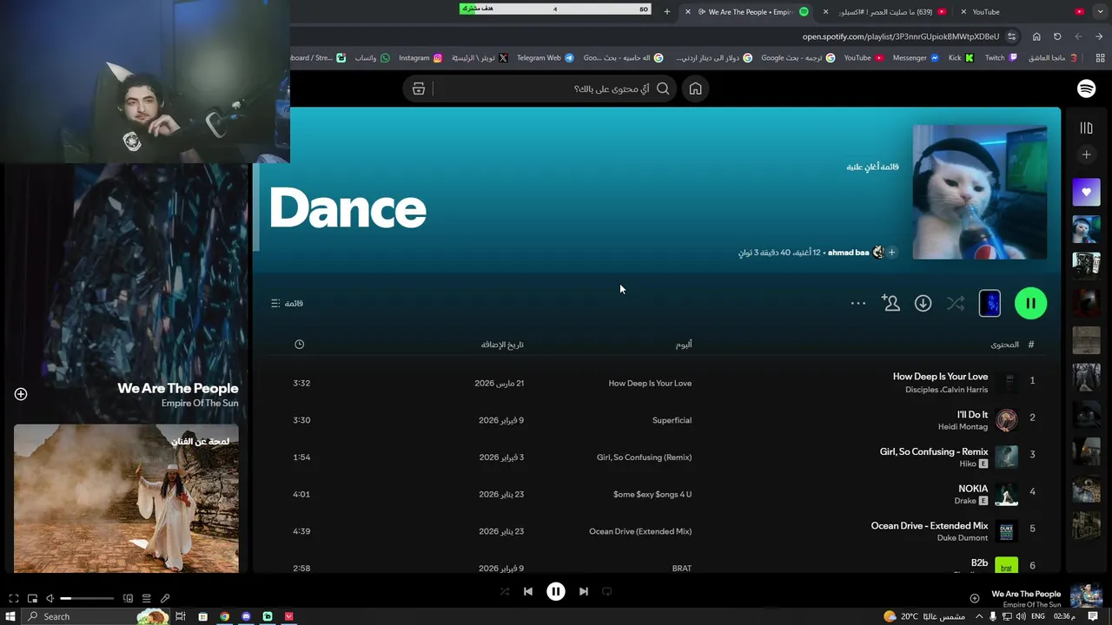Image resolution: width=1112 pixels, height=625 pixels.
Task: Open We Are The People title in now playing panel
Action: coord(178,388)
